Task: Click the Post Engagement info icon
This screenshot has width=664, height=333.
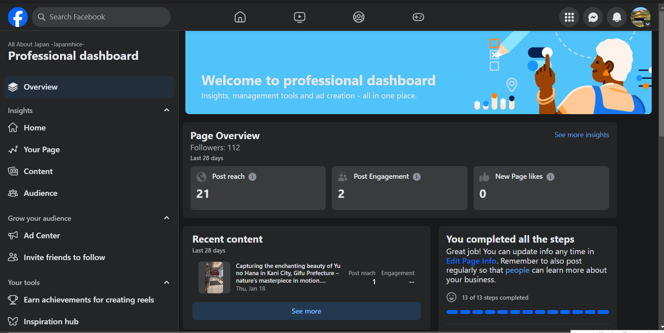Action: click(417, 177)
